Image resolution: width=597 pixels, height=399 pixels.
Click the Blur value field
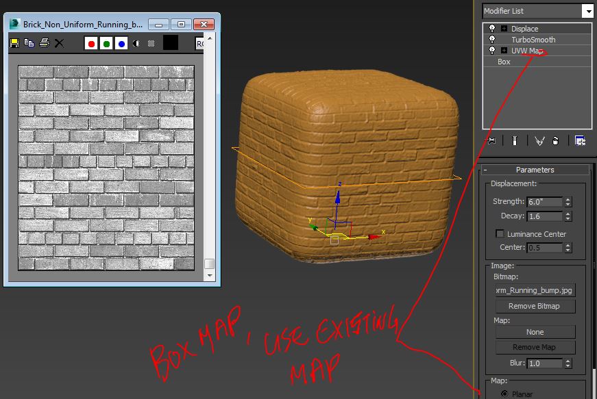pos(544,363)
